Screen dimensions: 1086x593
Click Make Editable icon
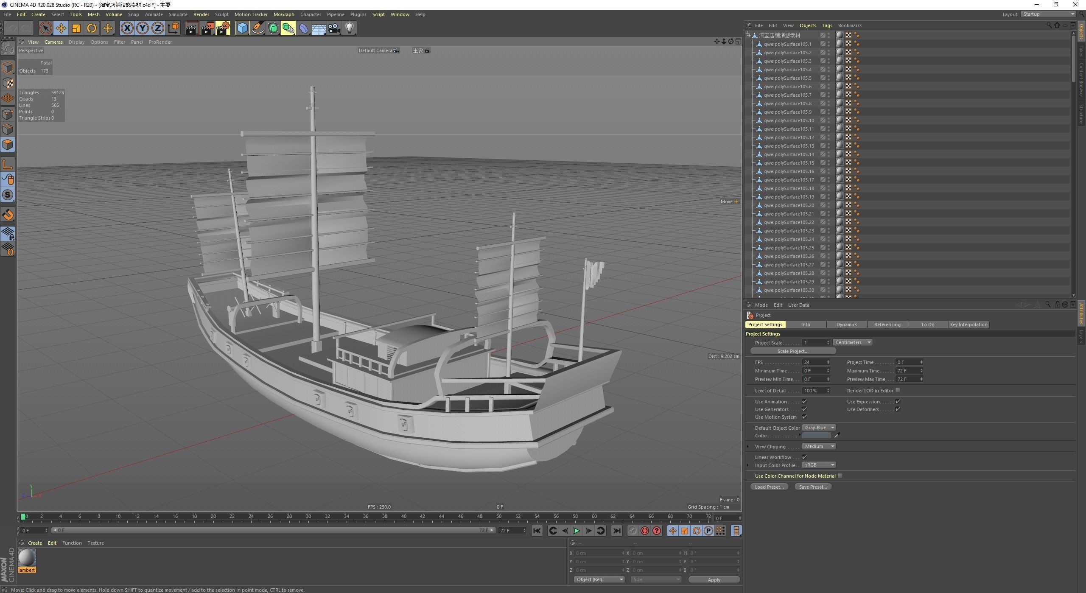8,48
